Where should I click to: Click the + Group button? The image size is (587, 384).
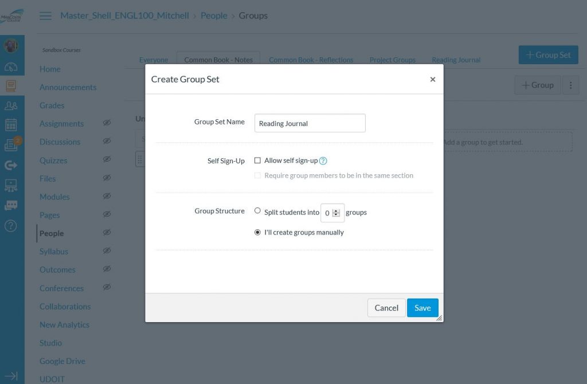click(x=538, y=85)
